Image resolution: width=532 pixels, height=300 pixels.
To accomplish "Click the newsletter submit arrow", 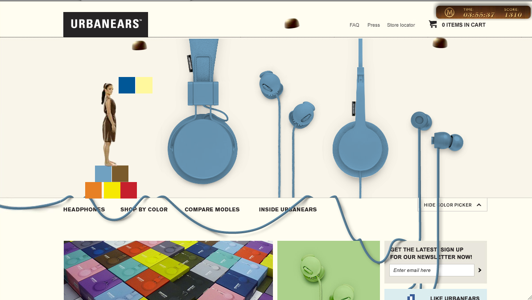I will [x=480, y=270].
